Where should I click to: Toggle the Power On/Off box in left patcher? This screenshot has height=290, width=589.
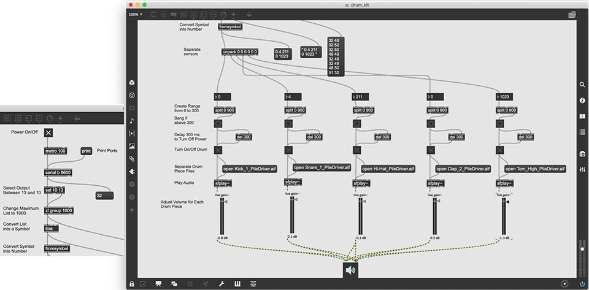pos(48,132)
